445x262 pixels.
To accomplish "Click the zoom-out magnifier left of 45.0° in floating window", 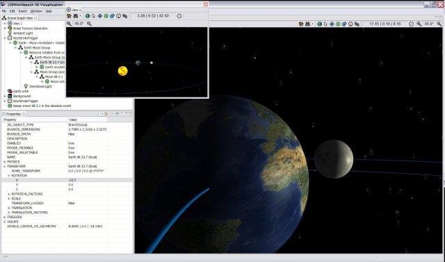I will point(70,24).
